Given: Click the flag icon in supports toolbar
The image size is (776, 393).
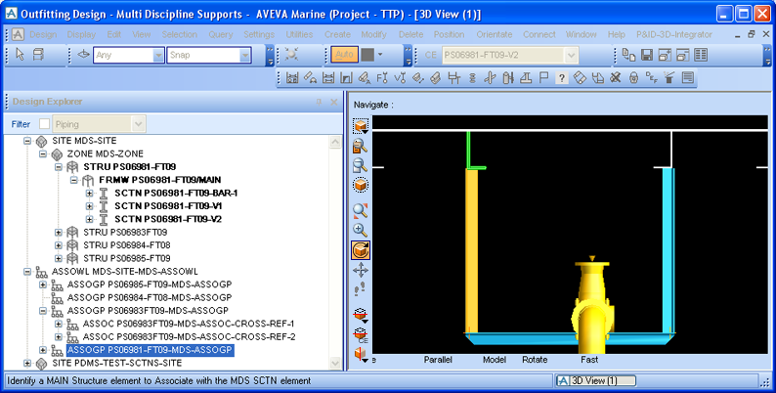Looking at the screenshot, I should [544, 78].
